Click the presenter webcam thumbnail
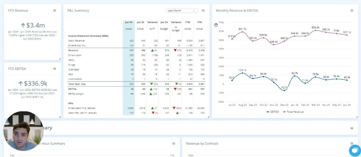This screenshot has height=157, width=361. (x=24, y=131)
